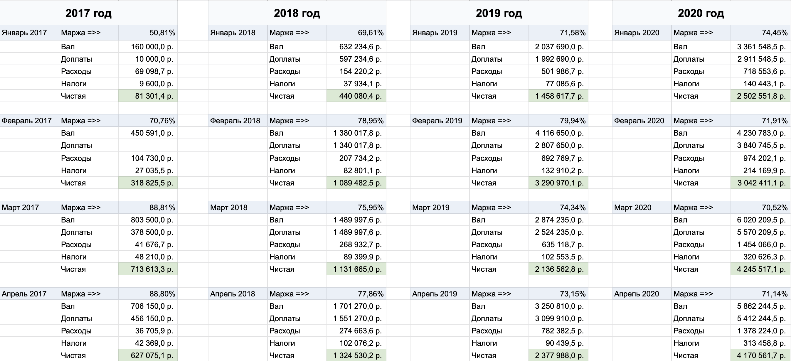Click the Январь 2017 margin value 50,81%
The height and width of the screenshot is (361, 791).
click(148, 33)
